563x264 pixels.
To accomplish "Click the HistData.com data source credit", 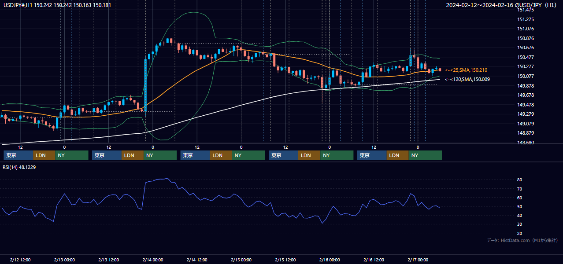I will tap(522, 240).
